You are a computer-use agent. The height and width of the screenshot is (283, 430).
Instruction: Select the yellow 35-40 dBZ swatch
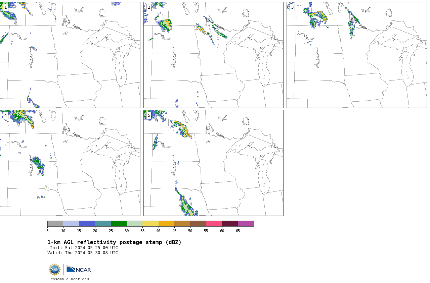pyautogui.click(x=150, y=224)
